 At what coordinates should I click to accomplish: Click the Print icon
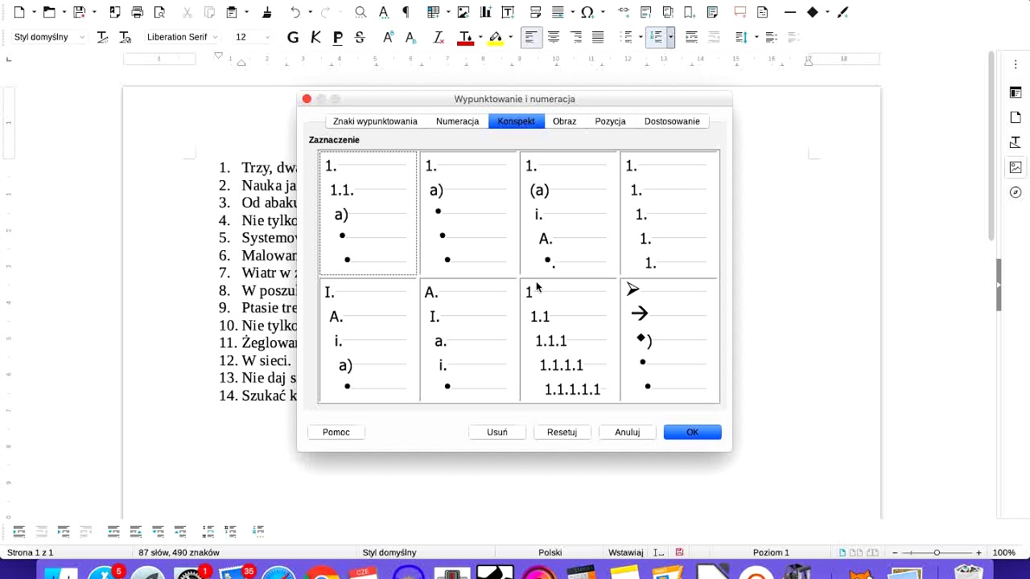click(138, 12)
